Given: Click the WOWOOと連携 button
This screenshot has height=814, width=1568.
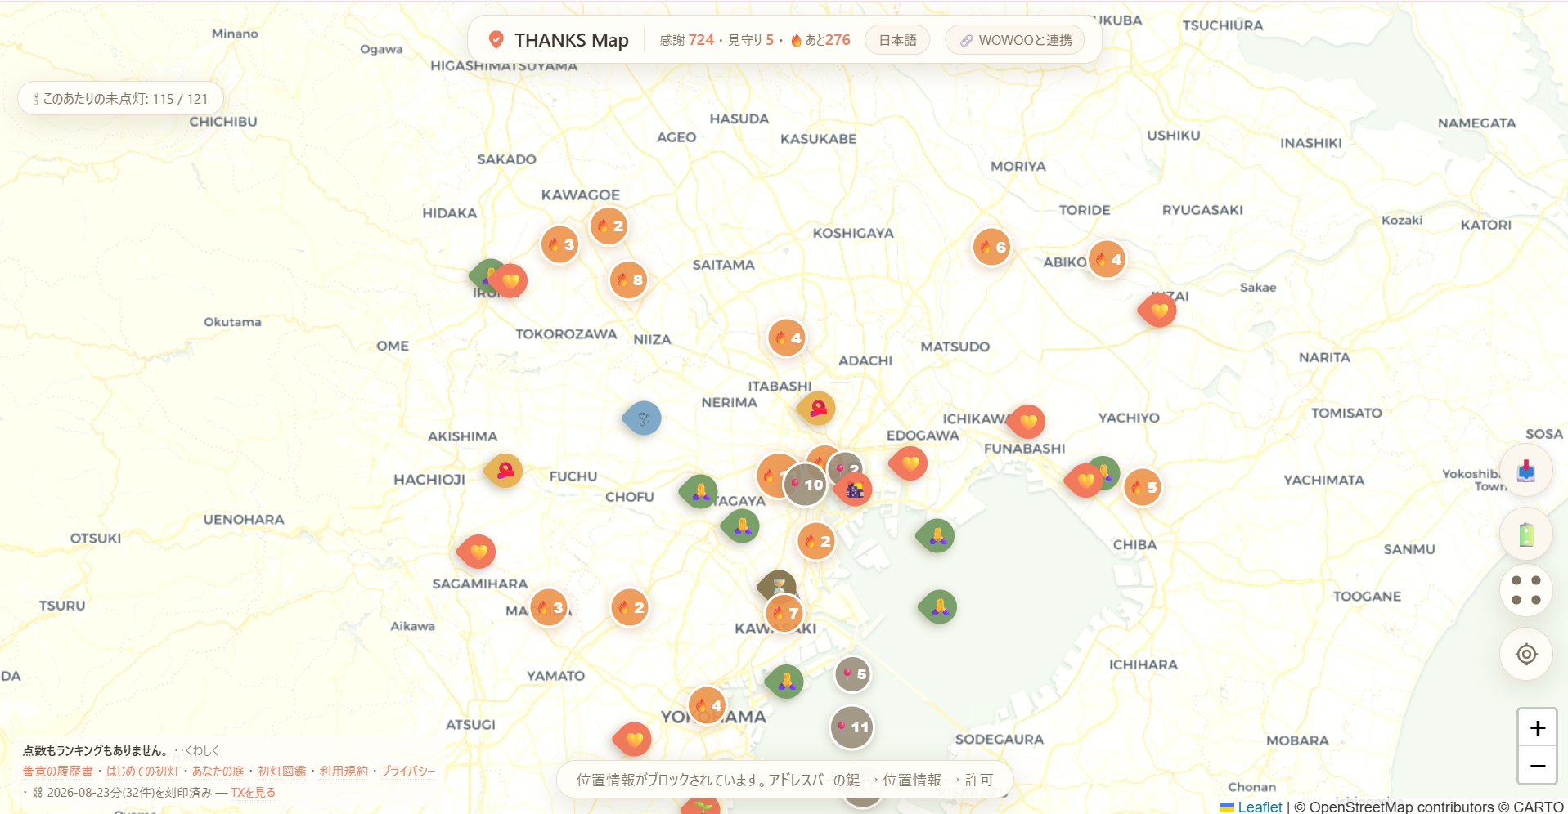Looking at the screenshot, I should [1015, 40].
